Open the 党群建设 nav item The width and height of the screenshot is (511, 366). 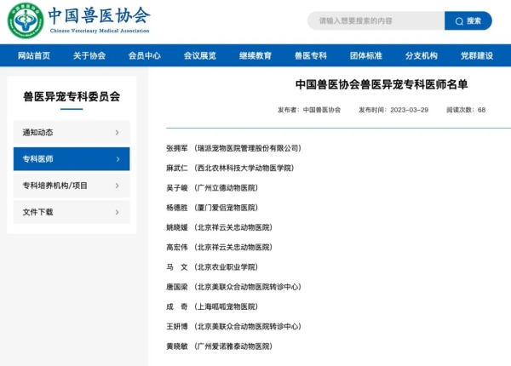(x=477, y=55)
